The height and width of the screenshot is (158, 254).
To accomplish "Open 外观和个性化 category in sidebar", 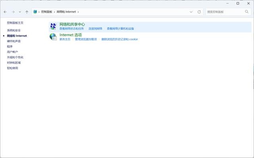I will point(15,57).
